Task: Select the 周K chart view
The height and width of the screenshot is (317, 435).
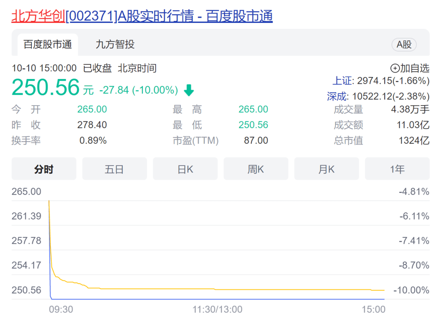Action: tap(256, 169)
